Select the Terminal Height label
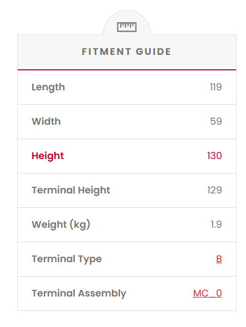 71,191
